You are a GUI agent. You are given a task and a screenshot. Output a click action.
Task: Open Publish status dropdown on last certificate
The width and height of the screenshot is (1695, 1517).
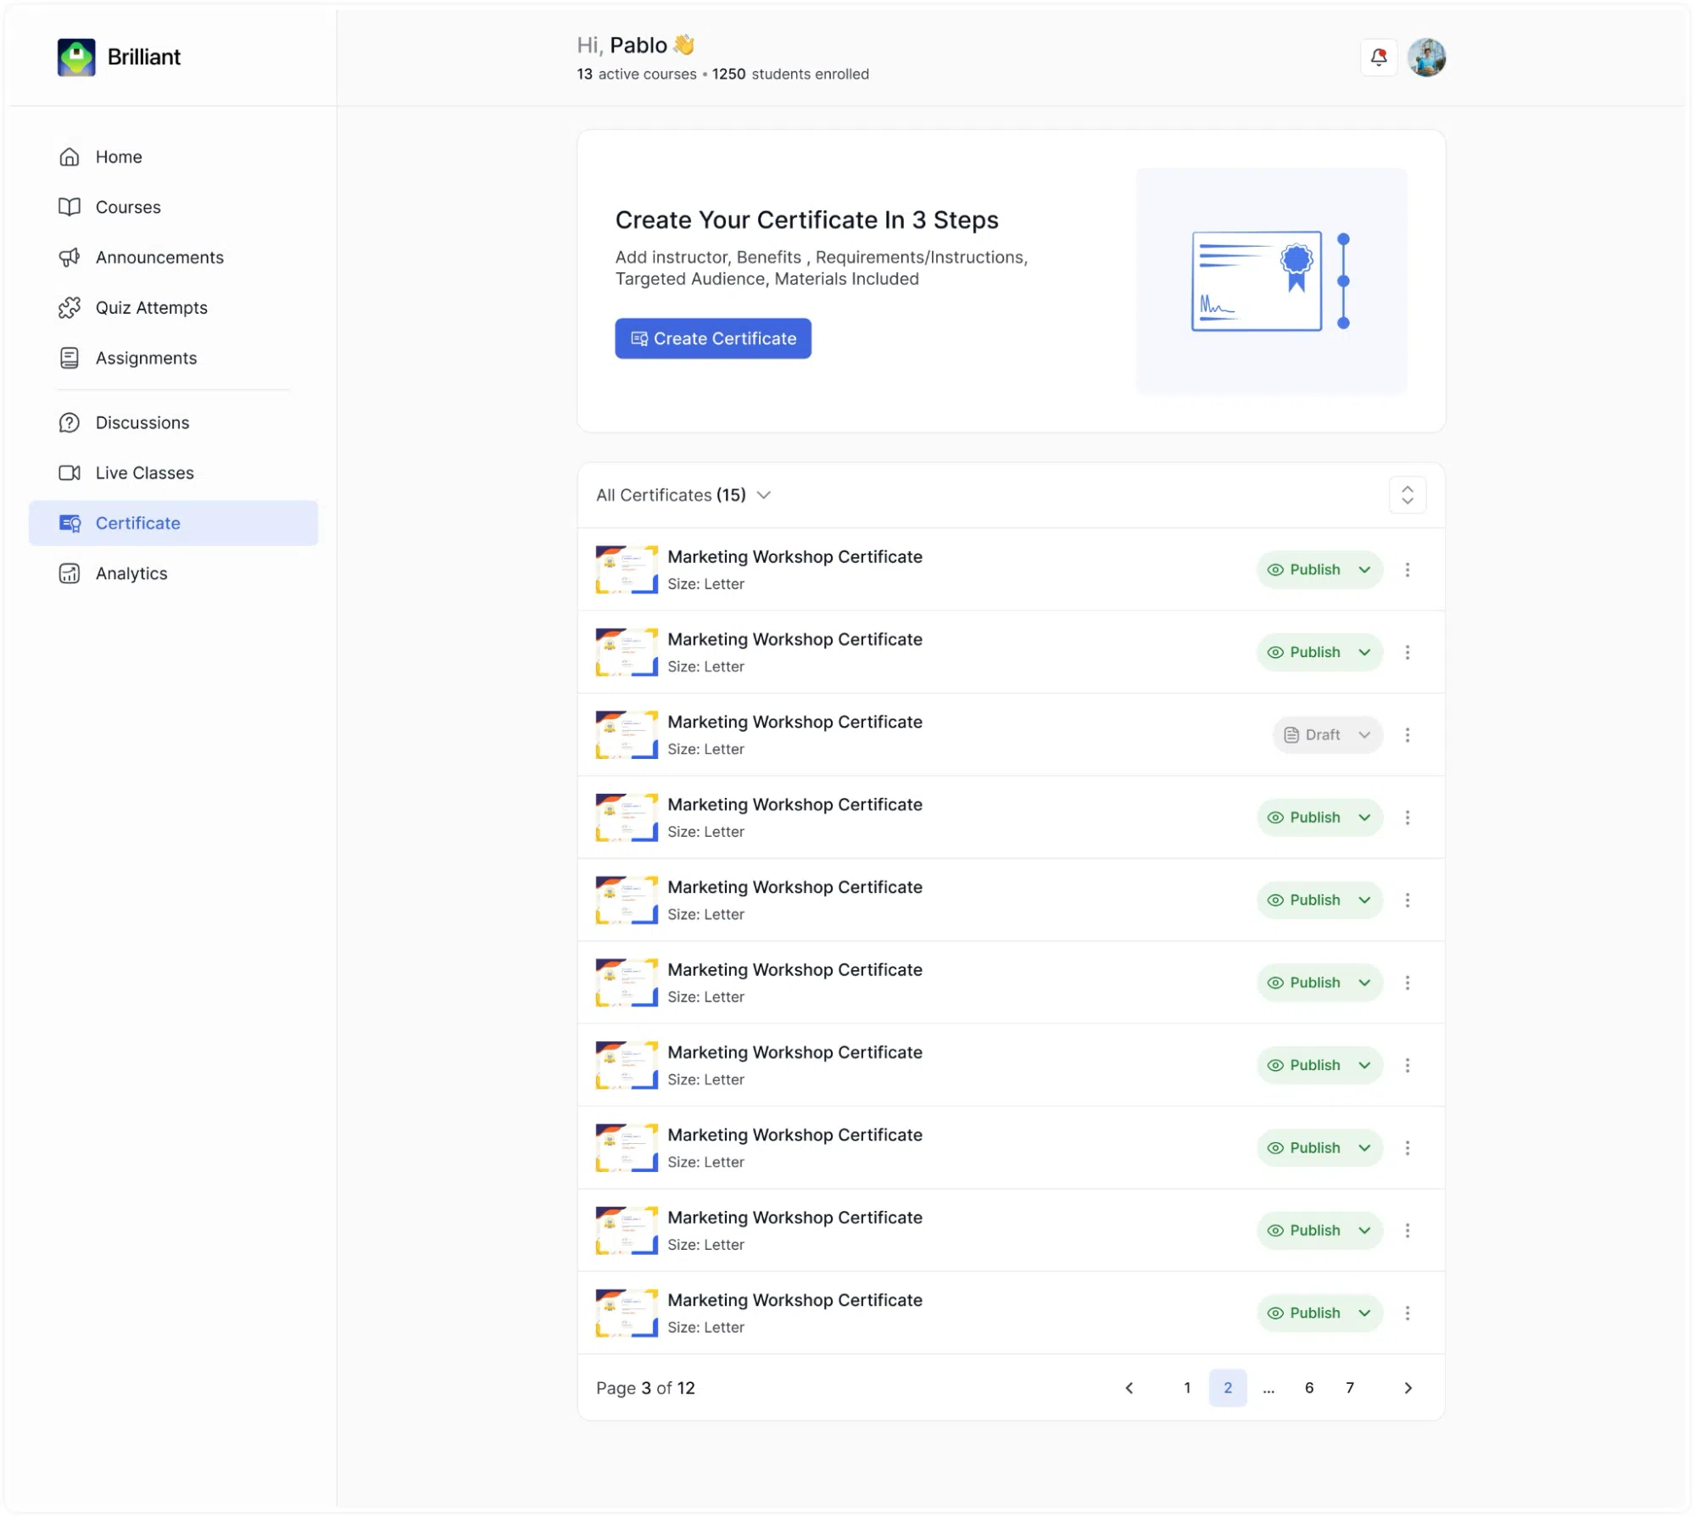tap(1319, 1313)
